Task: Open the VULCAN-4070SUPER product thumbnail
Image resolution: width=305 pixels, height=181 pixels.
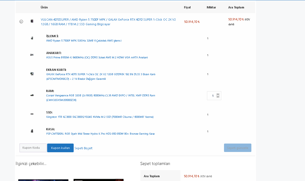Action: (32, 21)
